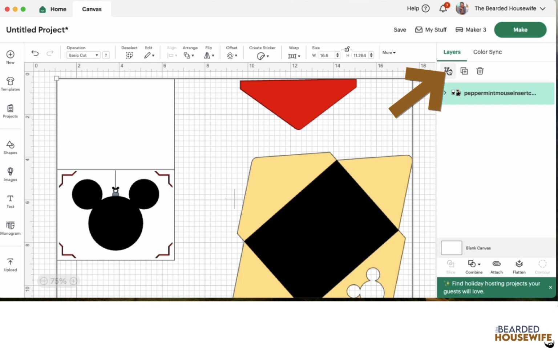The image size is (558, 354).
Task: Click the operation help question mark
Action: click(106, 55)
